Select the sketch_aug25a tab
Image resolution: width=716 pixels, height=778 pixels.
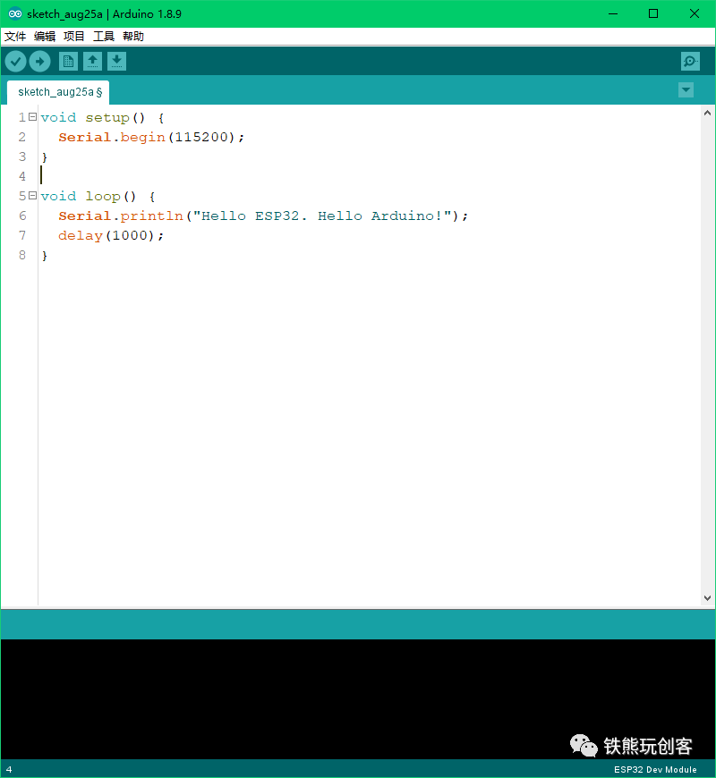point(58,92)
